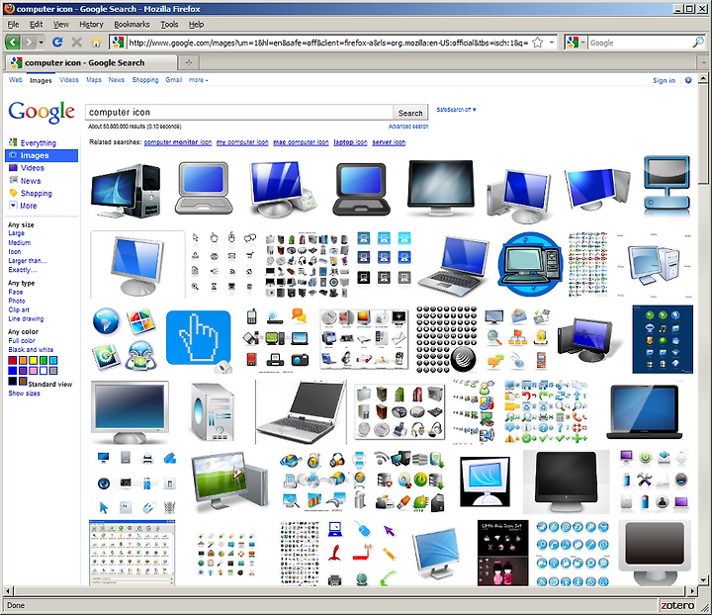Filter by Large size
The width and height of the screenshot is (712, 615).
17,233
